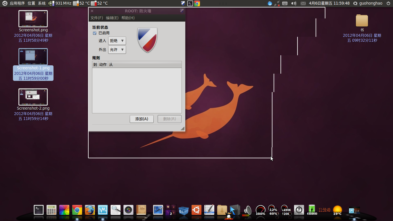Click the shutdown icon in the top-right corner
The image size is (393, 221).
click(x=389, y=3)
